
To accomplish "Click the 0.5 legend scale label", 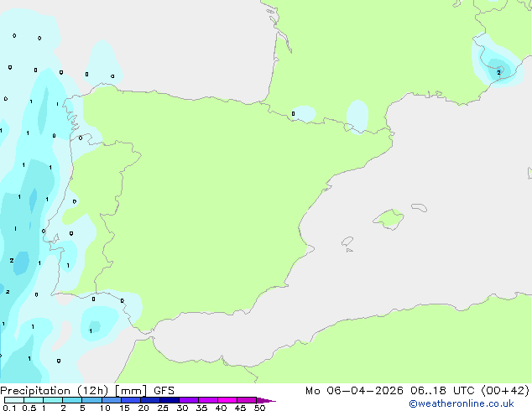I will 29,408.
